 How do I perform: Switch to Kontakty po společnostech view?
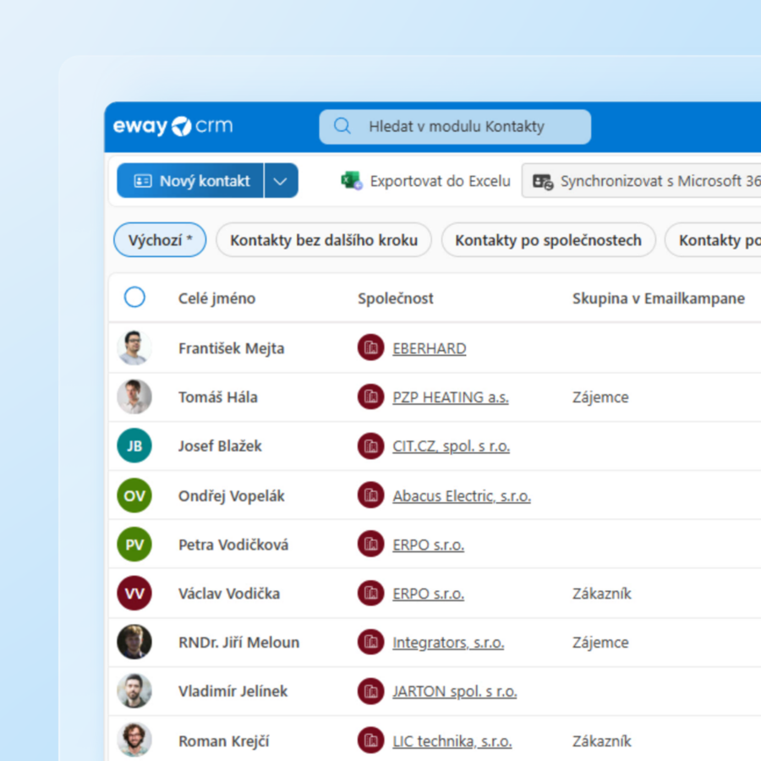548,240
